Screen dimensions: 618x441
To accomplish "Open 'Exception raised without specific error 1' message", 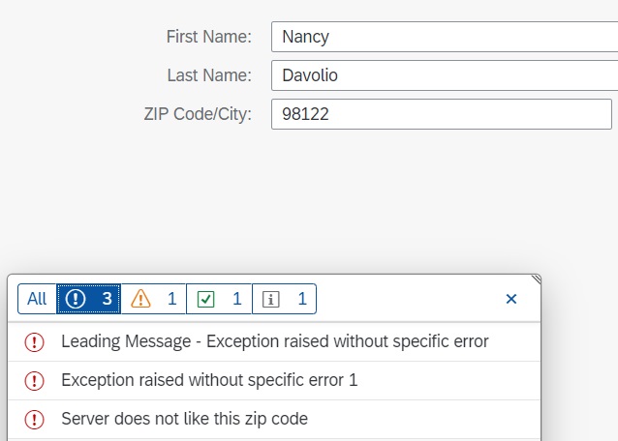I will coord(209,380).
